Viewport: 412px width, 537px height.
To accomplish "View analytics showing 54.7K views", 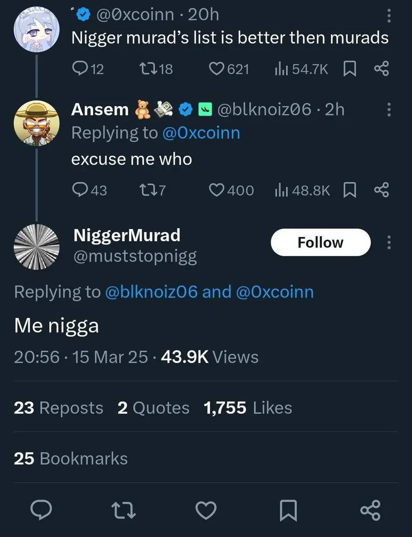I will coord(281,68).
